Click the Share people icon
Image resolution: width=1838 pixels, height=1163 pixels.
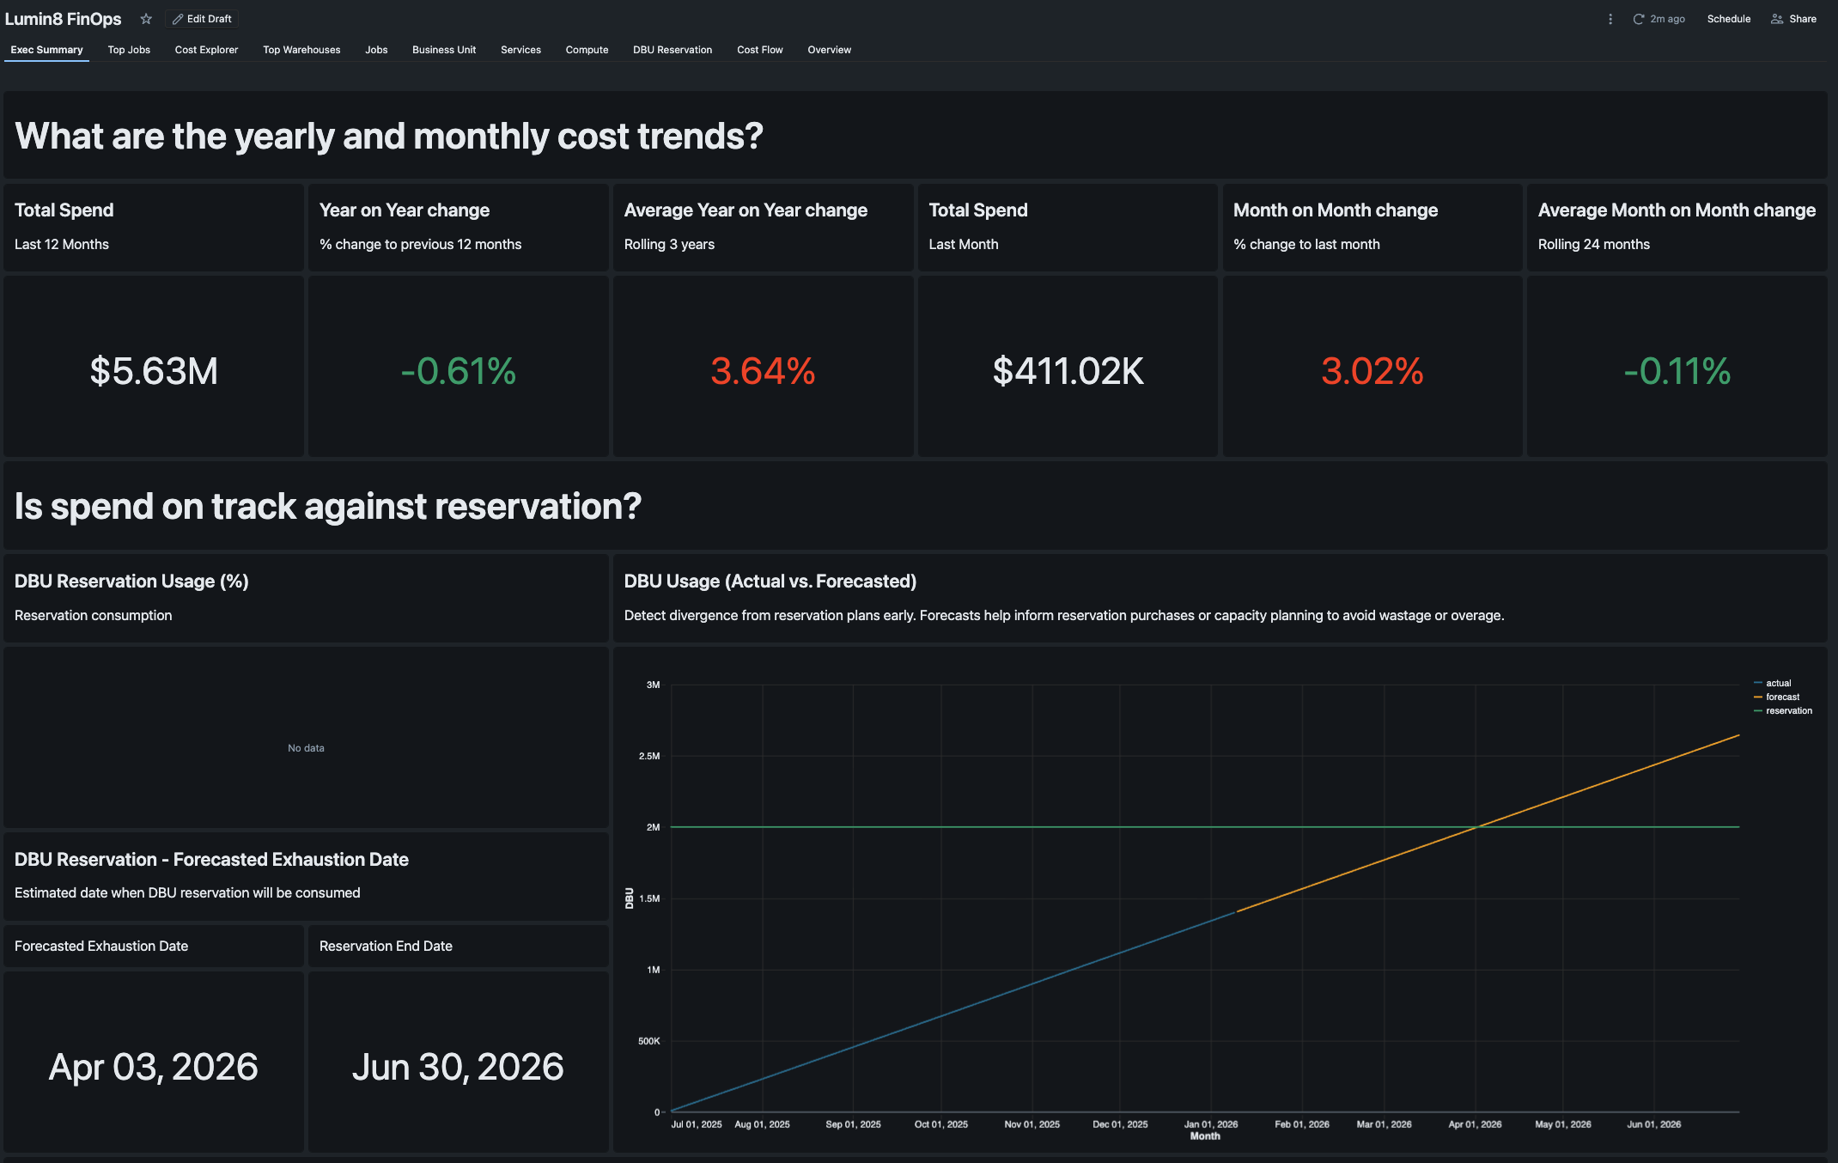(1777, 19)
